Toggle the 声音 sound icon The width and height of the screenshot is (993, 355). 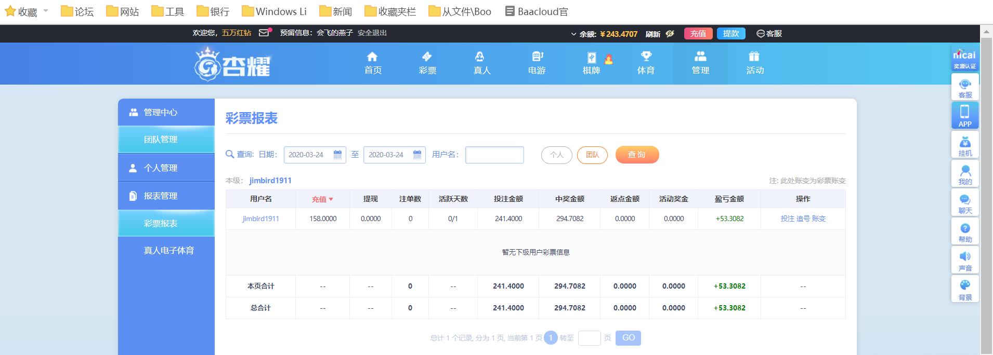965,261
